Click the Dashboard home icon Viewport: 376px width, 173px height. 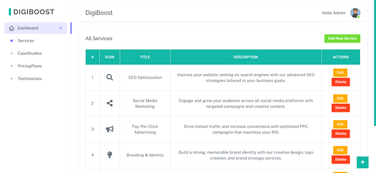click(x=12, y=28)
